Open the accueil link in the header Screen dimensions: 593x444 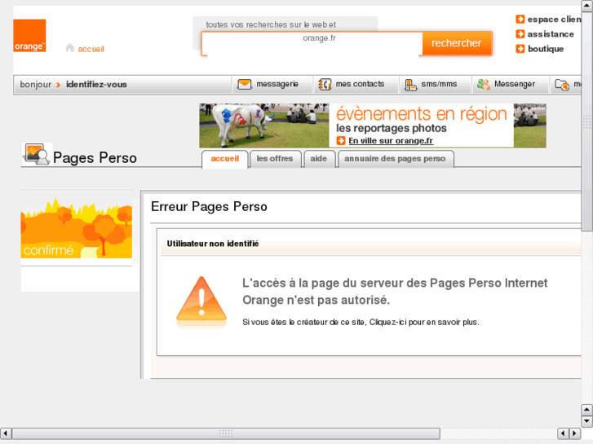point(91,49)
